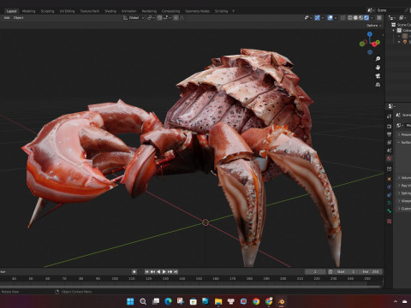Toggle show overlays button in header
This screenshot has height=308, width=411.
pyautogui.click(x=331, y=18)
